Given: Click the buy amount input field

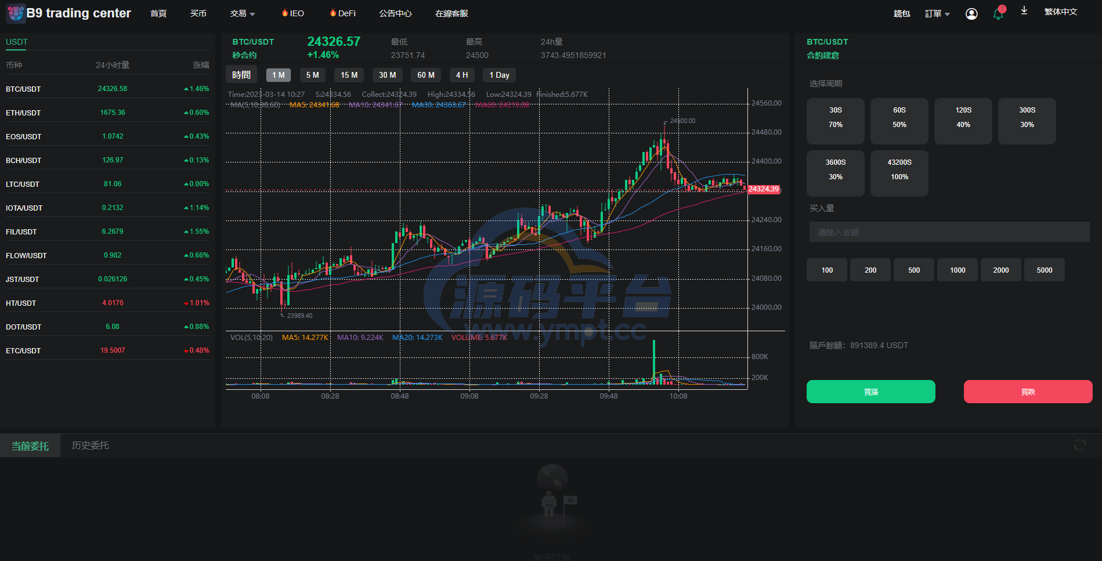Looking at the screenshot, I should (949, 232).
